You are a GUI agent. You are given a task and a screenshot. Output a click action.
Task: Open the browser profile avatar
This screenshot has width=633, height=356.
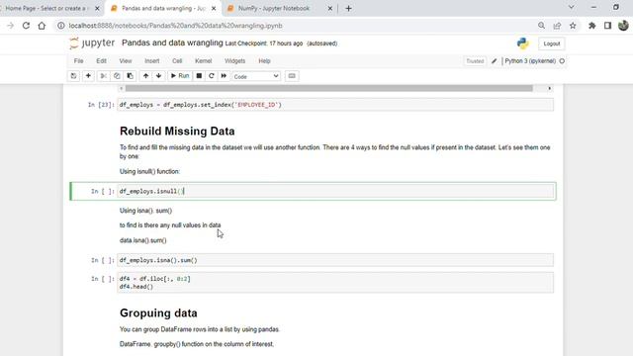623,26
